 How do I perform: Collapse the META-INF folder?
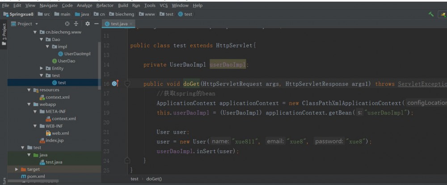pos(35,111)
